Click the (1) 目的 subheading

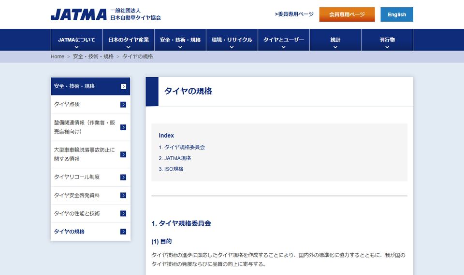161,241
